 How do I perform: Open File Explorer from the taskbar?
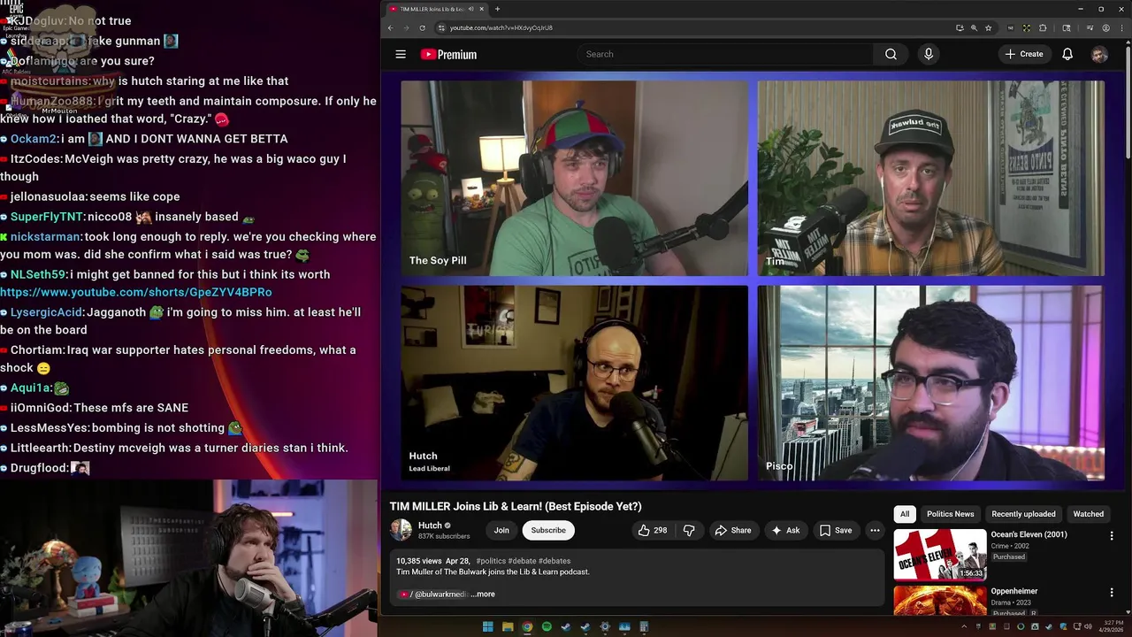coord(508,627)
